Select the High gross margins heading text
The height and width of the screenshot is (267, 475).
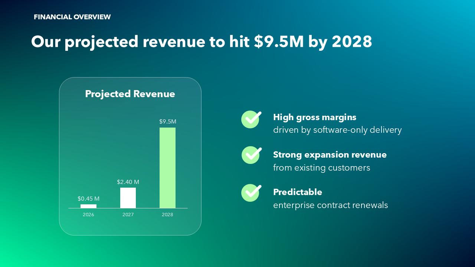(315, 117)
